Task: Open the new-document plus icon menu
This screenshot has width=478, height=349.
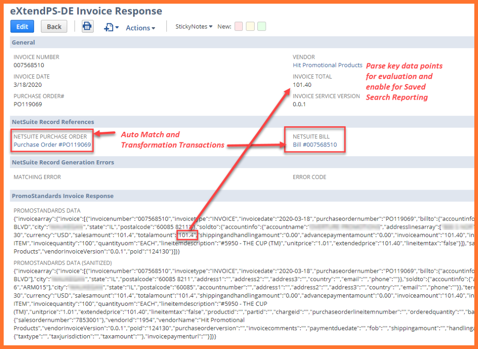Action: (x=111, y=28)
